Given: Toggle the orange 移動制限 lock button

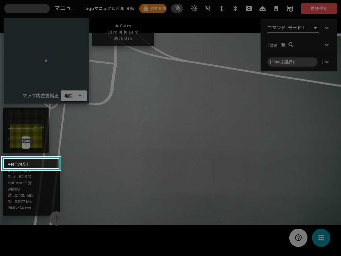Looking at the screenshot, I should 153,9.
